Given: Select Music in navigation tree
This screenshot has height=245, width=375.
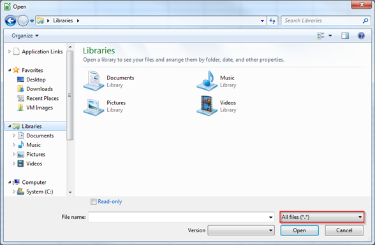Looking at the screenshot, I should click(x=33, y=145).
